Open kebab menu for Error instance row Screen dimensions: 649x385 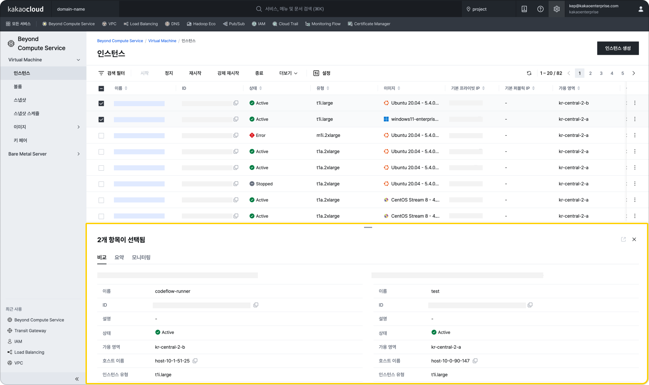(x=635, y=135)
